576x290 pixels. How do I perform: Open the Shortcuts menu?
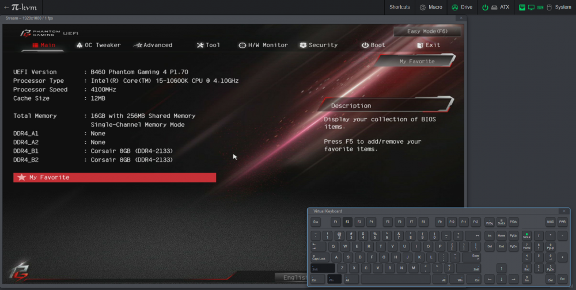click(400, 7)
